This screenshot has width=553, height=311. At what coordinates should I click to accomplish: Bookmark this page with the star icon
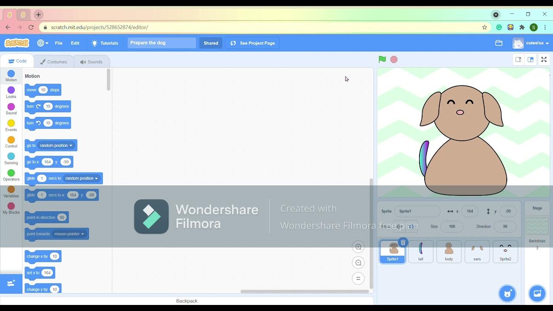[484, 27]
